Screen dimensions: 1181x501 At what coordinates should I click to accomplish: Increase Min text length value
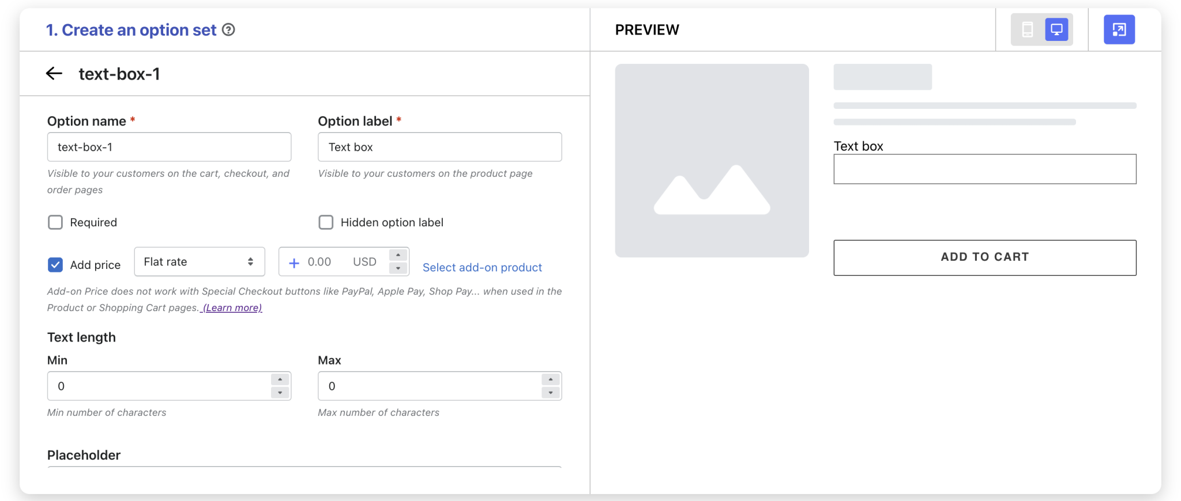tap(280, 379)
